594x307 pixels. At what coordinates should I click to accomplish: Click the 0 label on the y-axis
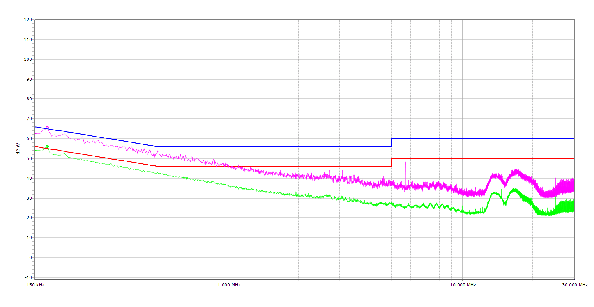30,257
